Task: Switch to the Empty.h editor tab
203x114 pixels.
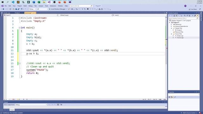Action: point(17,13)
